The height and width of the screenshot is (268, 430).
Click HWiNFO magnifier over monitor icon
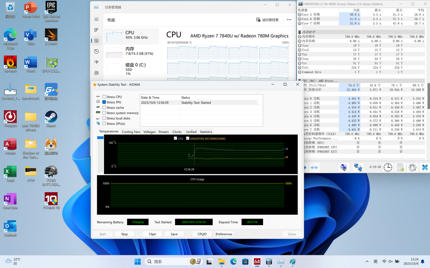(343, 167)
